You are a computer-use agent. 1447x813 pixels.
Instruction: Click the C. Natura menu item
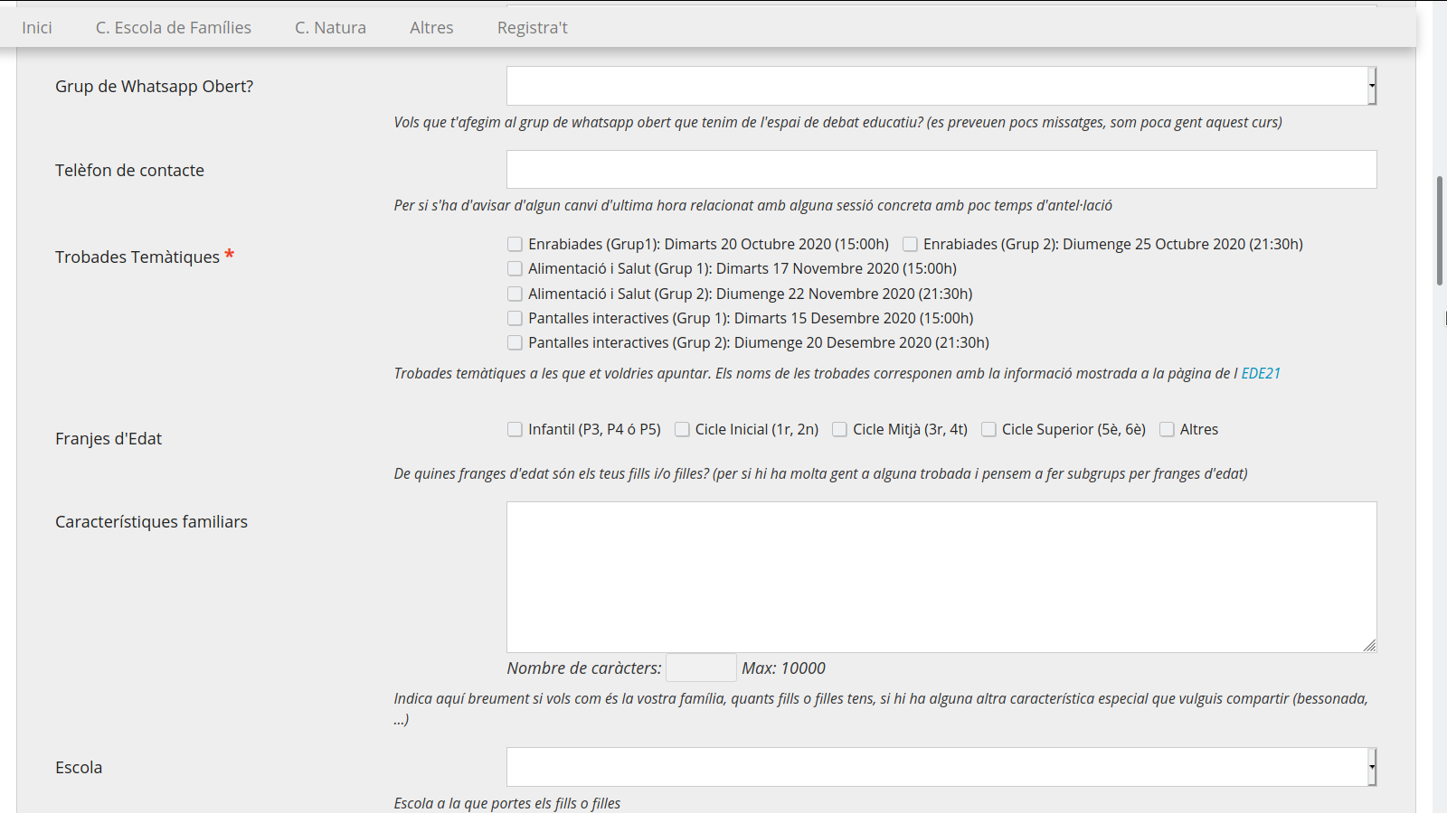click(330, 28)
